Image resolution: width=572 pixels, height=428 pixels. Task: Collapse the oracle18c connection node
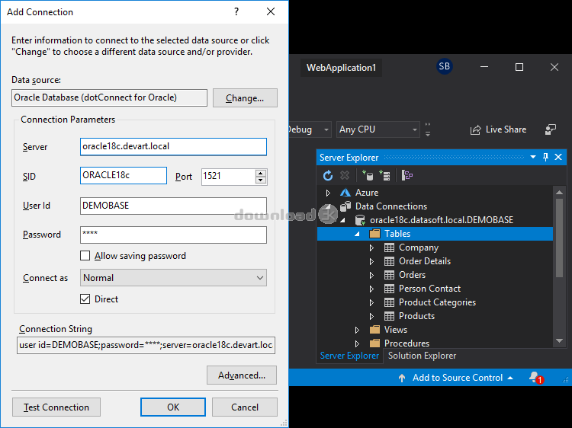pos(342,220)
